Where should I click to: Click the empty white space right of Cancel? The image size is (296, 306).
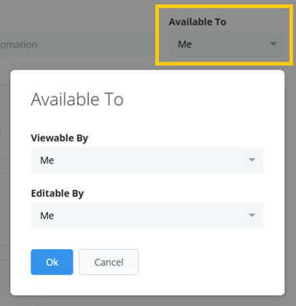[x=208, y=262]
